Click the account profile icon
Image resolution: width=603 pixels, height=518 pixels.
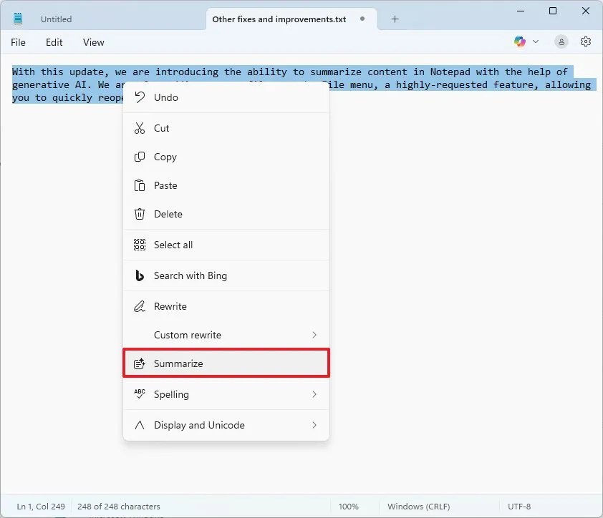coord(561,41)
